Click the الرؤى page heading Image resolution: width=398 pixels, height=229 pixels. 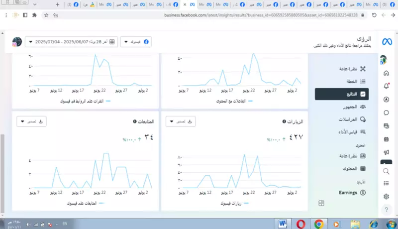(x=364, y=39)
